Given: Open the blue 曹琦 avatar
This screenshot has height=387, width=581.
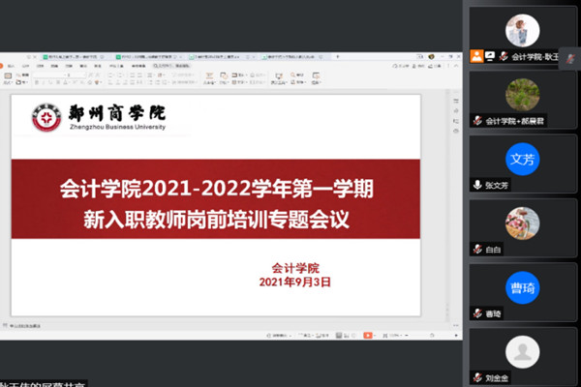Looking at the screenshot, I should [523, 287].
